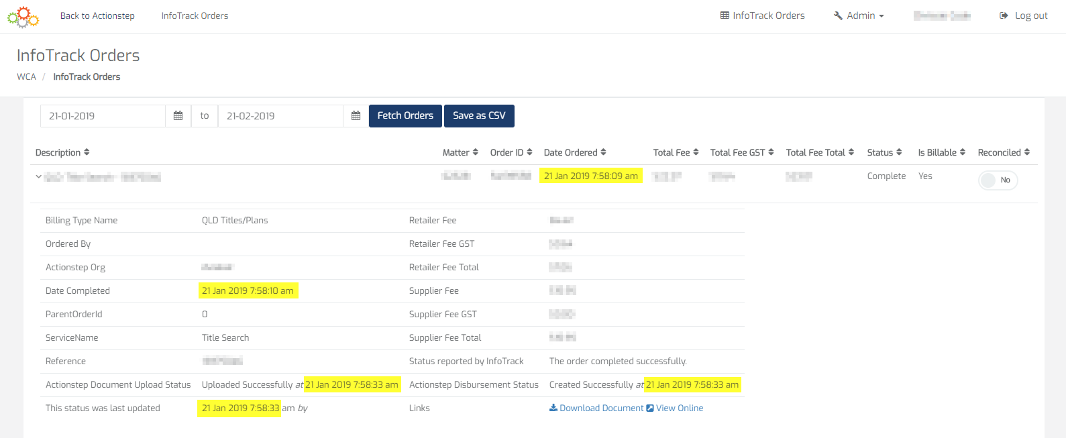Click Date Ordered column header text
Screen dimensions: 1066x438
pos(570,152)
